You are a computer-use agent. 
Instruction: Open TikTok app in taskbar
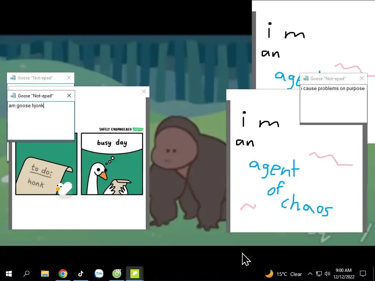click(81, 274)
